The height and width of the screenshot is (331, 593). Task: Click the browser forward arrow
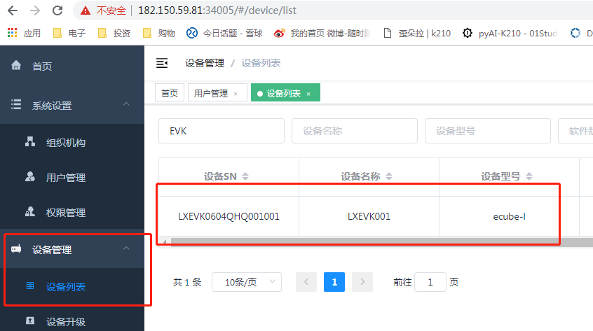[x=35, y=10]
